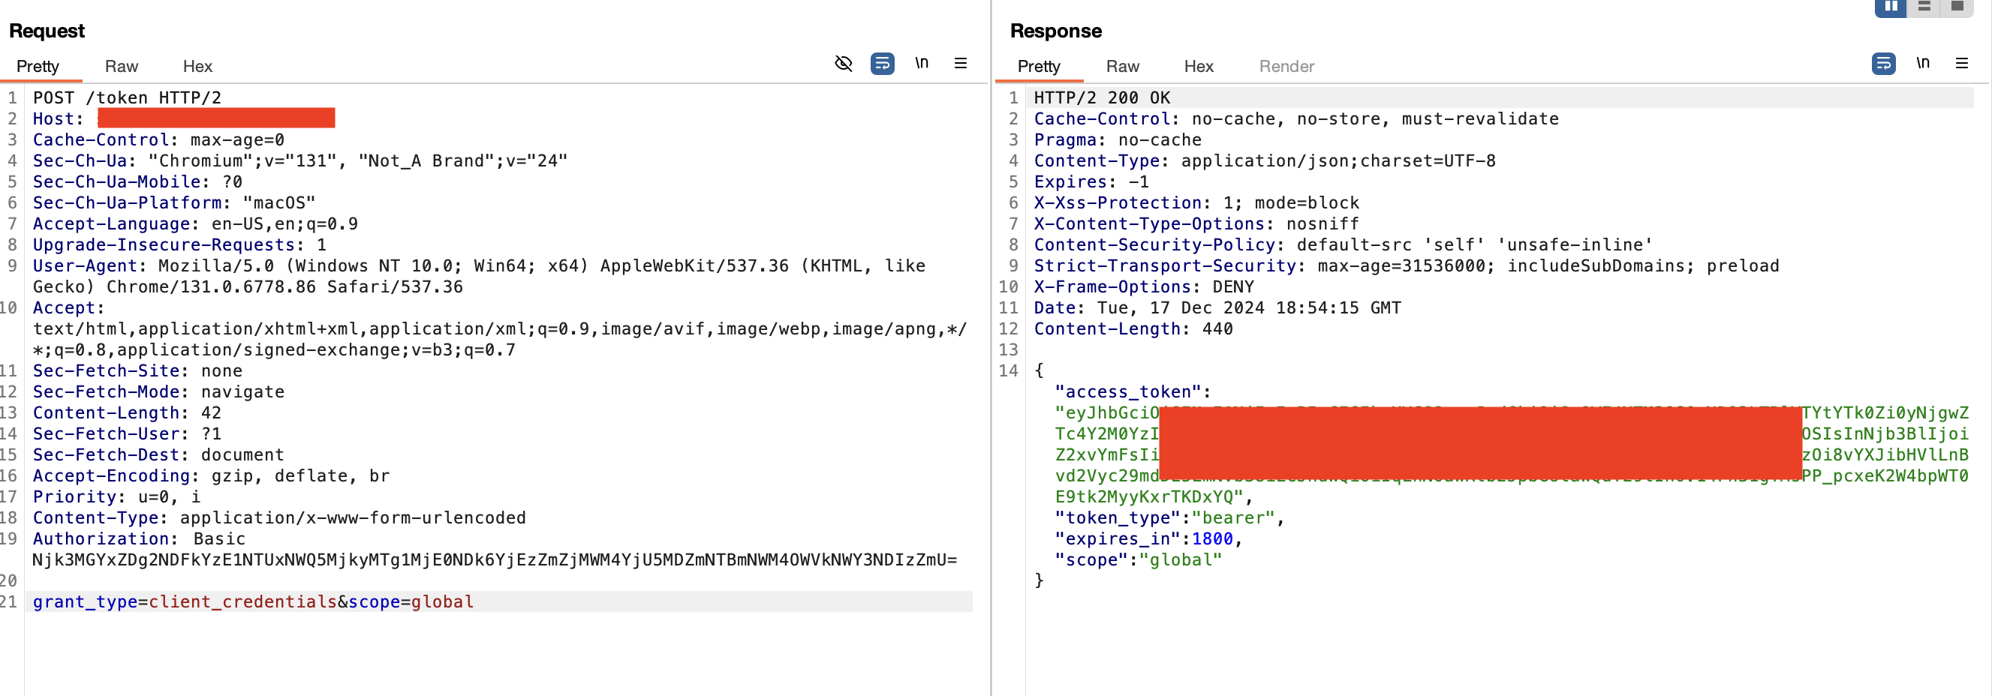Toggle non-printable chars (\n) in Request pane
The width and height of the screenshot is (1992, 696).
click(x=922, y=63)
